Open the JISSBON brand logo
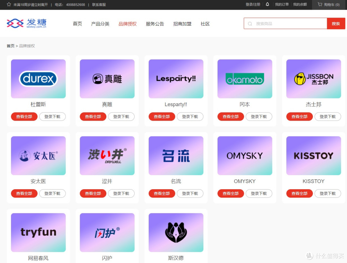This screenshot has height=263, width=347. click(314, 79)
